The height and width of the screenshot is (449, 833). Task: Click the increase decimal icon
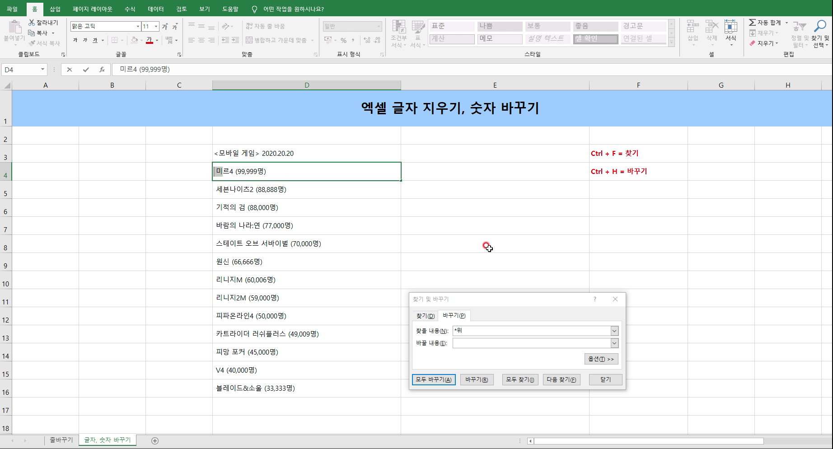pyautogui.click(x=367, y=40)
